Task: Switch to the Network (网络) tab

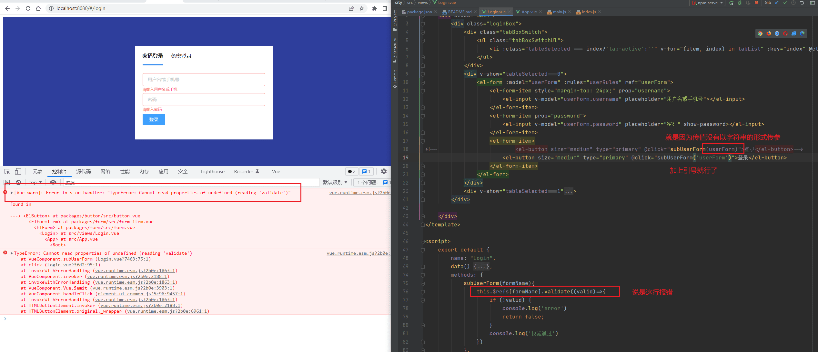Action: [106, 172]
